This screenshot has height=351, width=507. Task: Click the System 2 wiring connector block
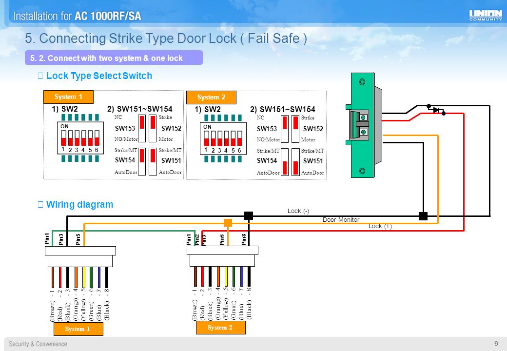coord(222,256)
